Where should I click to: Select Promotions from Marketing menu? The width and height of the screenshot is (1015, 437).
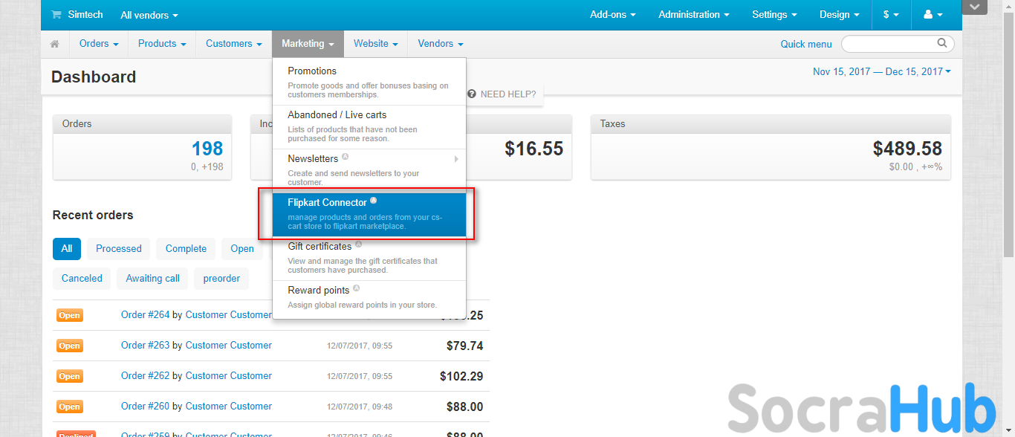pos(369,82)
